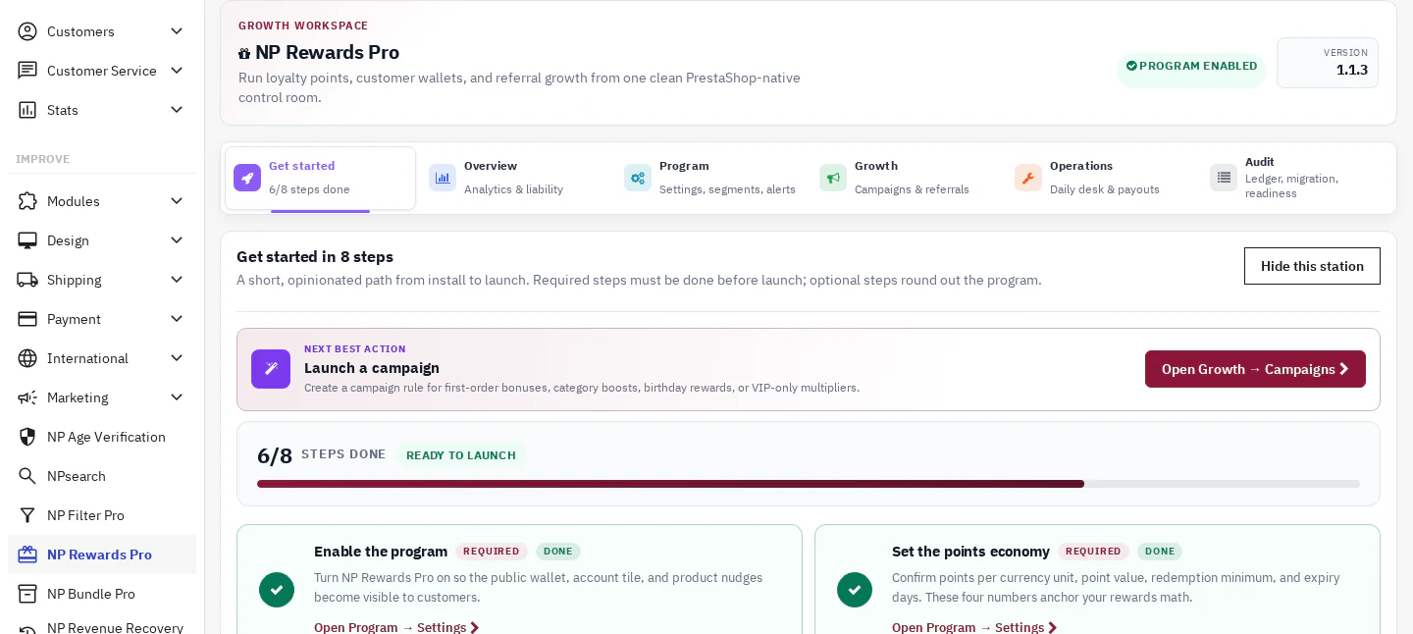
Task: Click the NP Bundle Pro box icon
Action: 27,594
